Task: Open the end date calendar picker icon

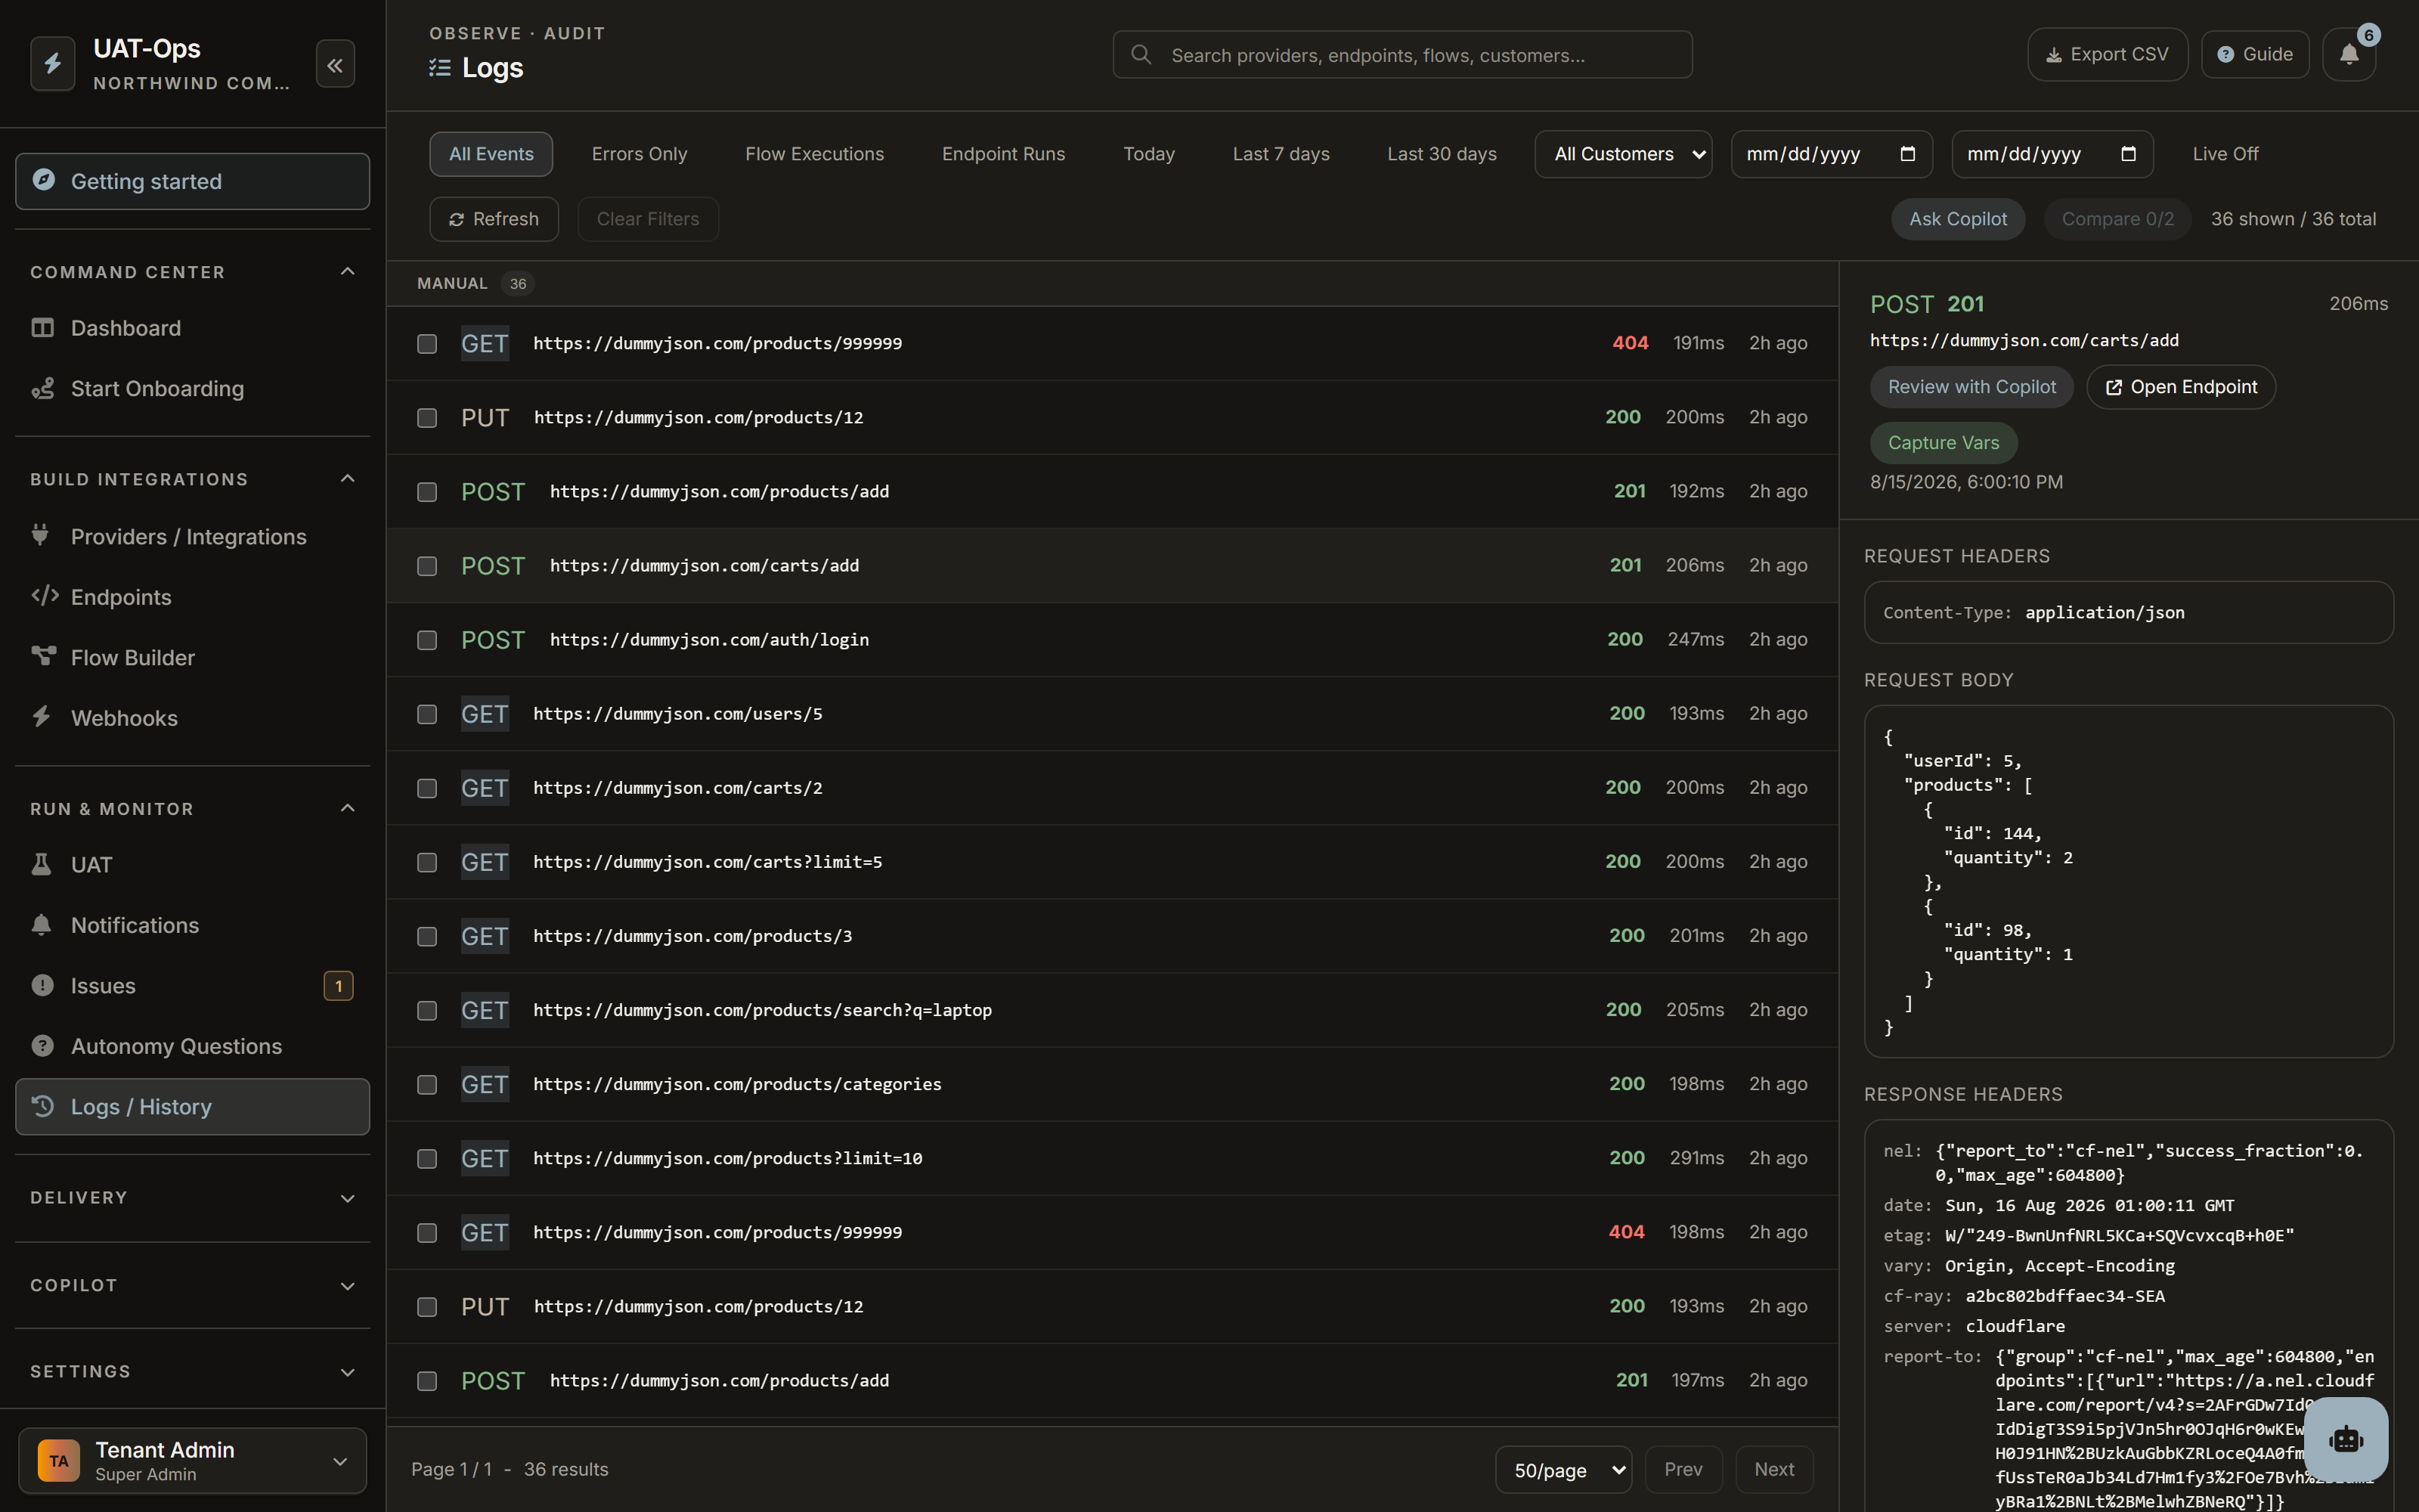Action: [x=2128, y=154]
